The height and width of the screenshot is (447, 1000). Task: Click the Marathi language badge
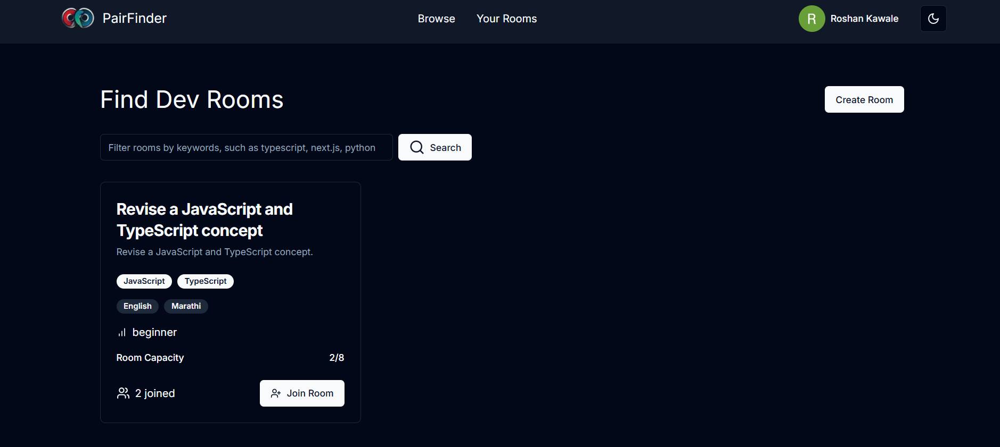186,306
